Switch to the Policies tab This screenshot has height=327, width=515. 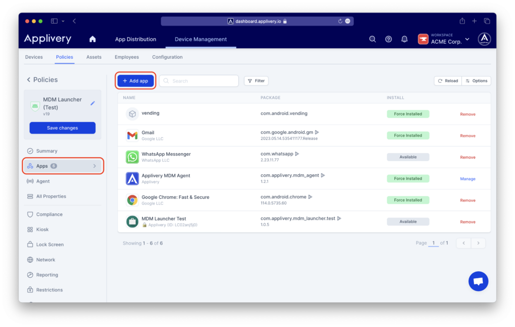(x=64, y=57)
